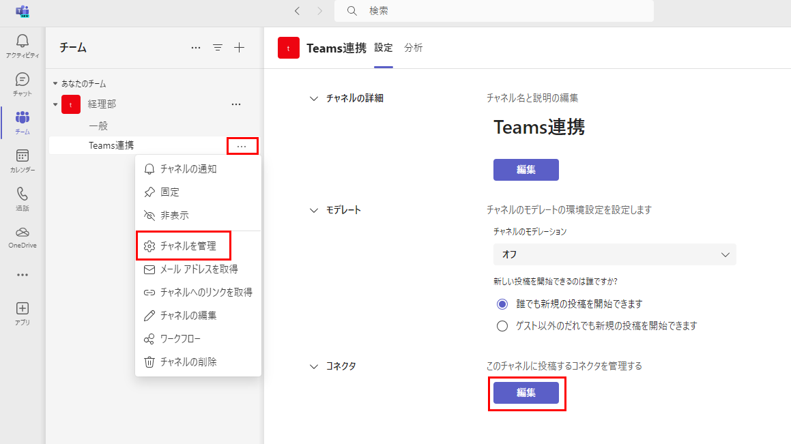Select ワークフロー menu item
The width and height of the screenshot is (791, 444).
pos(198,339)
